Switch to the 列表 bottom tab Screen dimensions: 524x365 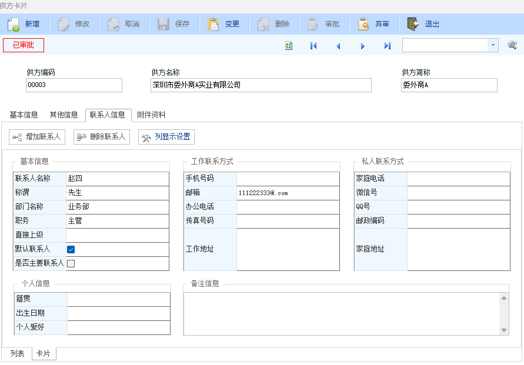[x=17, y=354]
